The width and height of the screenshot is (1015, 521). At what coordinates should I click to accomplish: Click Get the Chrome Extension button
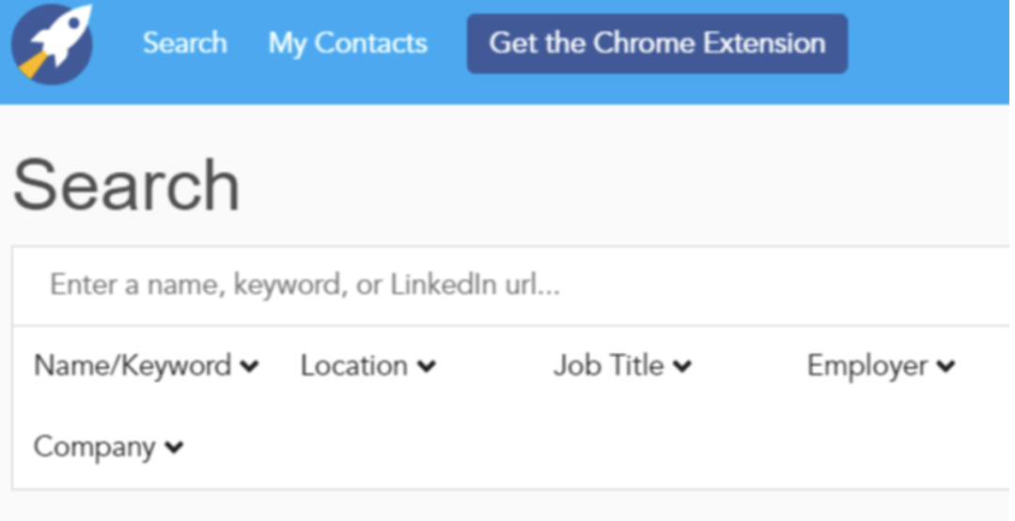pyautogui.click(x=657, y=43)
